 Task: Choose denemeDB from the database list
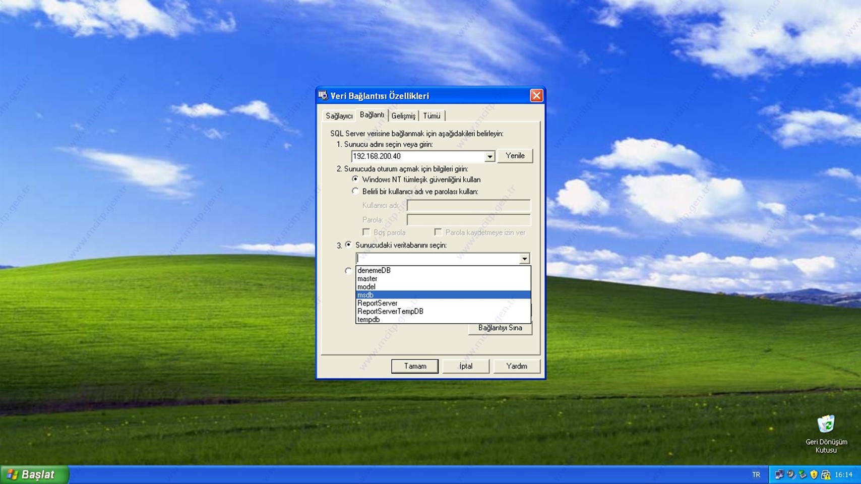click(x=443, y=270)
